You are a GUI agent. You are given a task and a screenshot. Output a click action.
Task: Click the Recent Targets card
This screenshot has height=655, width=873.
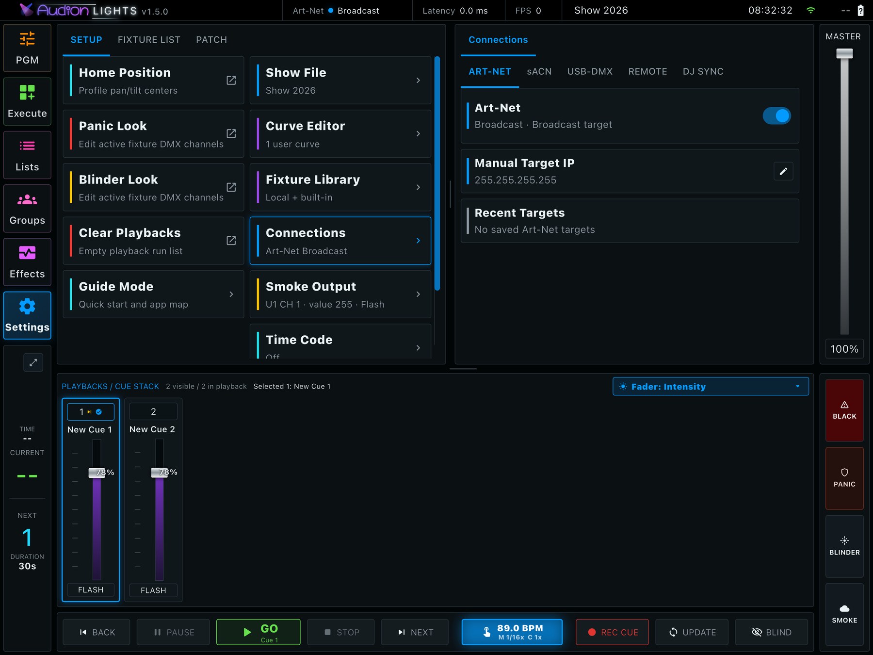[630, 221]
